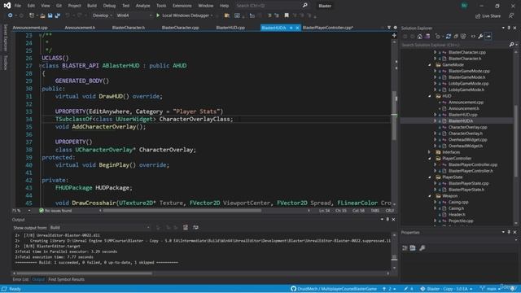Click the Show All Files icon

(x=463, y=36)
